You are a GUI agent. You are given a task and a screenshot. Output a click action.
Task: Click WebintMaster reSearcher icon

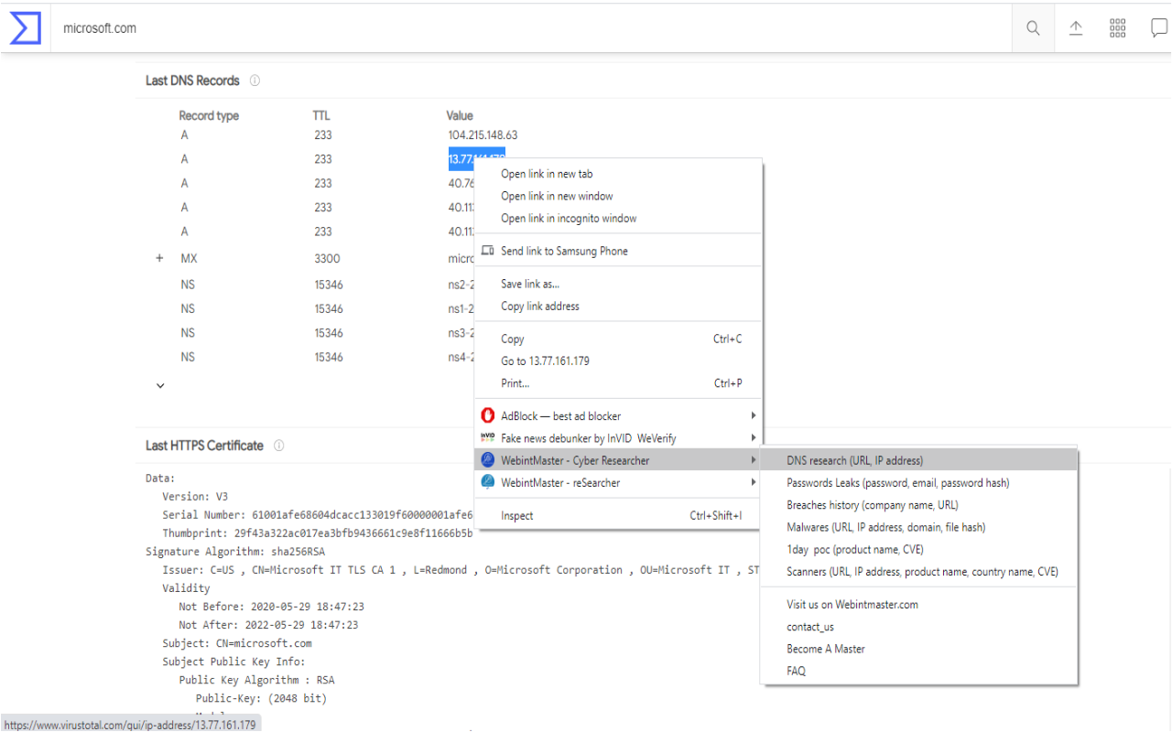(488, 482)
